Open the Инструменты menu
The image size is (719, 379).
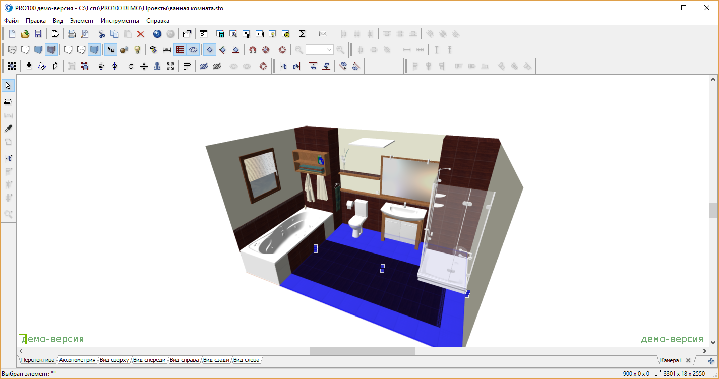pyautogui.click(x=119, y=21)
